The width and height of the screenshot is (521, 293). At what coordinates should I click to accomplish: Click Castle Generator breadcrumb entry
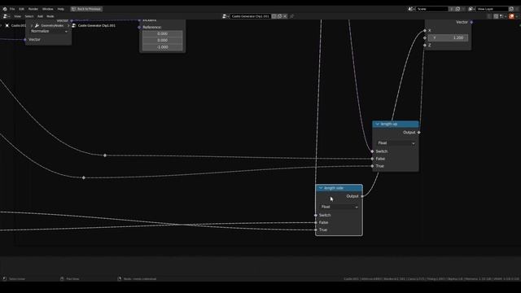[94, 25]
